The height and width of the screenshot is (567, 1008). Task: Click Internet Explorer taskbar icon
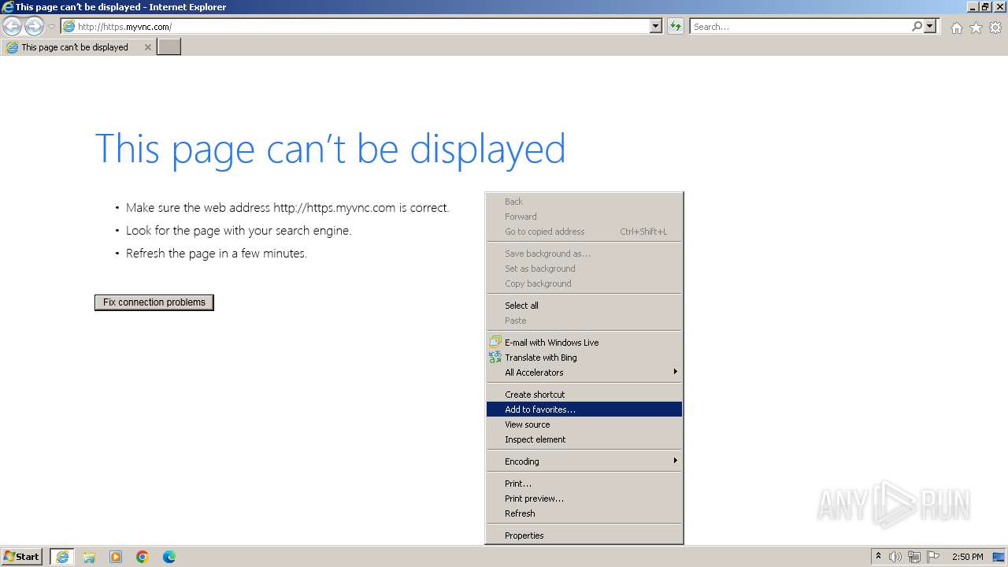tap(62, 557)
